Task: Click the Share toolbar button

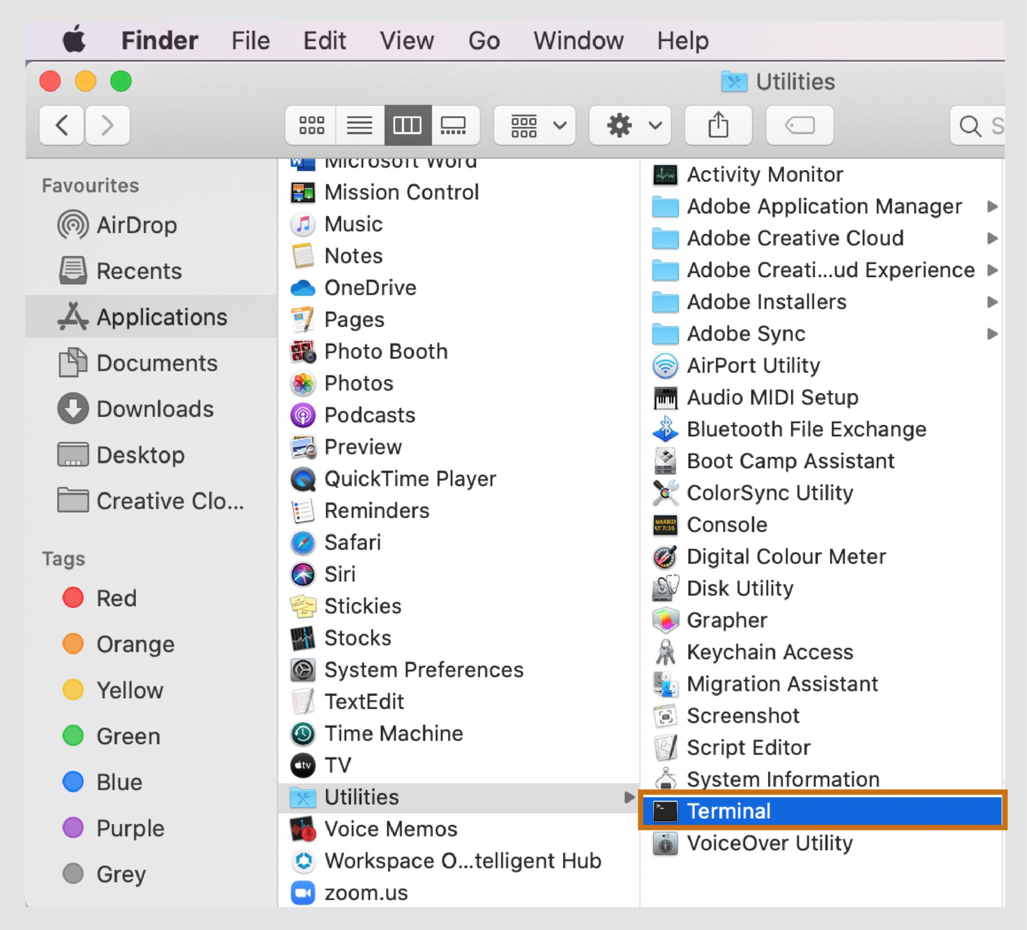Action: point(718,126)
